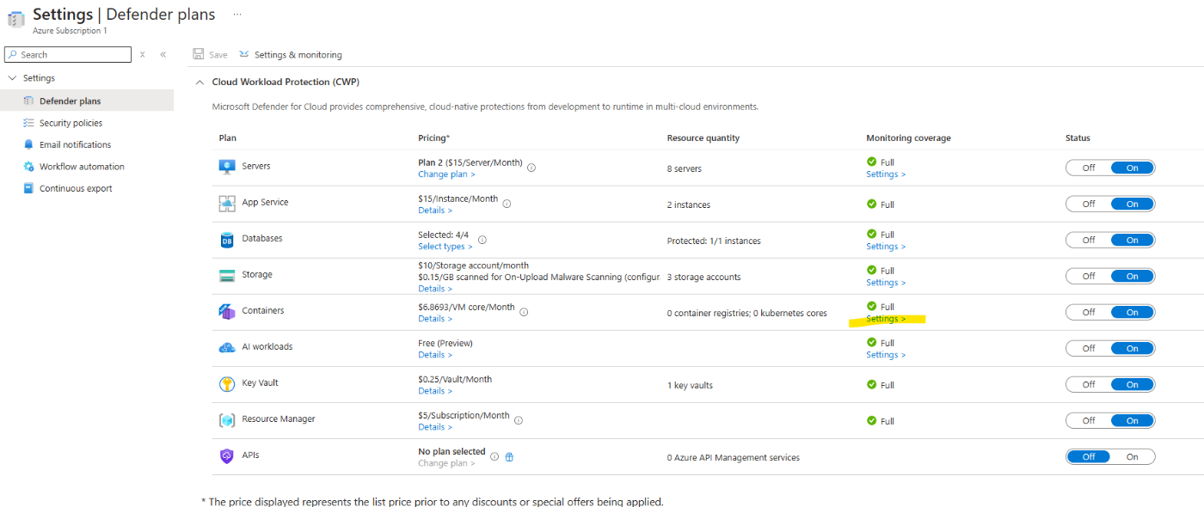The height and width of the screenshot is (507, 1204).
Task: Click the info icon beside Servers pricing
Action: pos(531,168)
